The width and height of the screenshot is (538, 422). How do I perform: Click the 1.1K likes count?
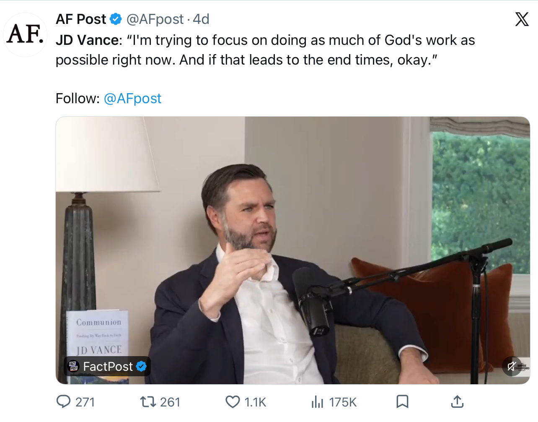click(255, 402)
